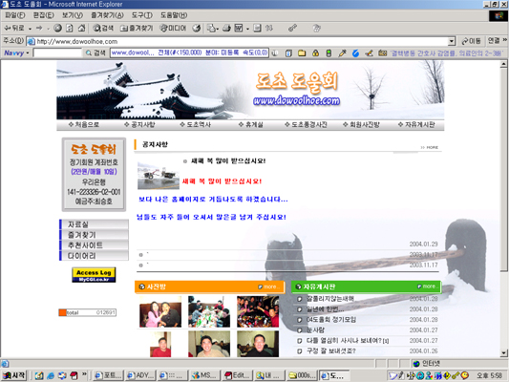The height and width of the screenshot is (382, 509).
Task: Open the 추천사이트 sidebar item
Action: pos(94,245)
